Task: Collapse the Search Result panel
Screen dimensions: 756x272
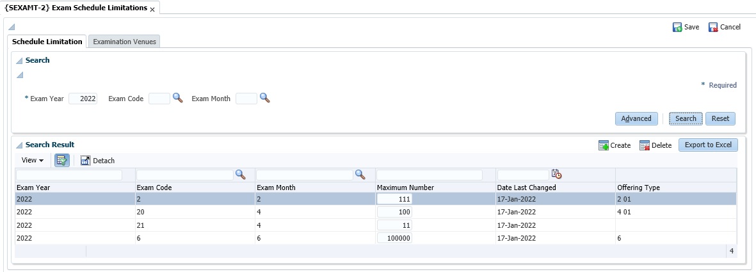Action: (19, 145)
